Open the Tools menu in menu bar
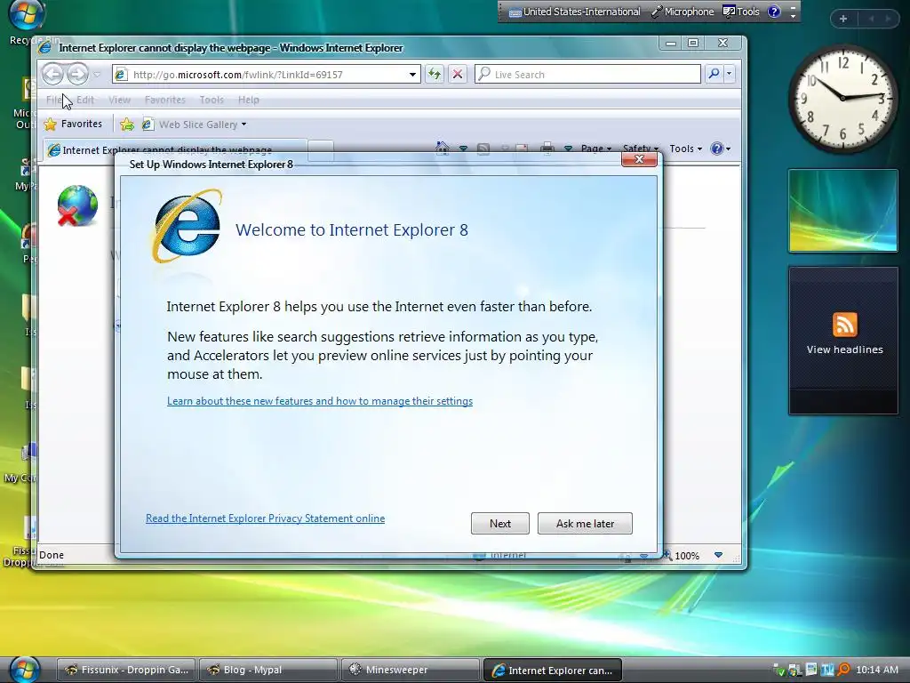 212,100
